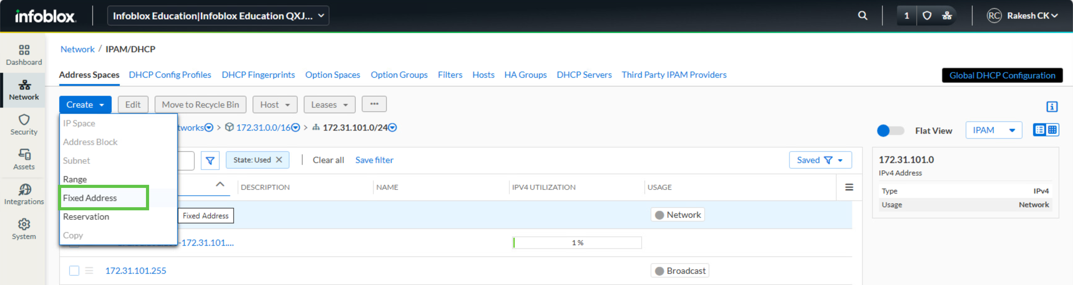Switch to the DHCP Fingerprints tab
Viewport: 1073px width, 285px height.
pyautogui.click(x=258, y=75)
